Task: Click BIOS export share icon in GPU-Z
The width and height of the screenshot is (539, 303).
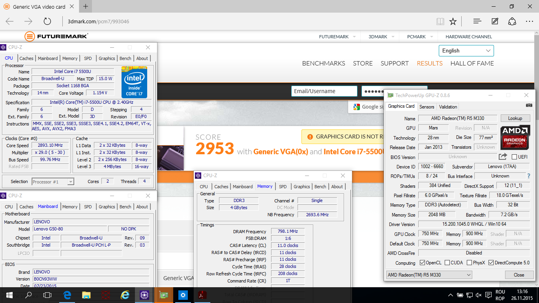Action: pos(503,157)
